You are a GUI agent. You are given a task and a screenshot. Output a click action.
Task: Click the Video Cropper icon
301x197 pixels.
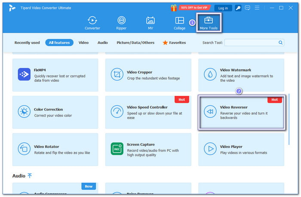coord(117,74)
